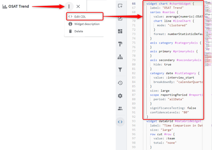The image size is (212, 150).
Task: Click the add widget icon in sidebar
Action: (x=120, y=6)
